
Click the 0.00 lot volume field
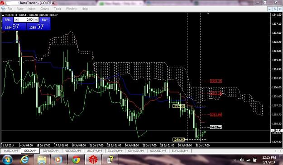click(26, 20)
